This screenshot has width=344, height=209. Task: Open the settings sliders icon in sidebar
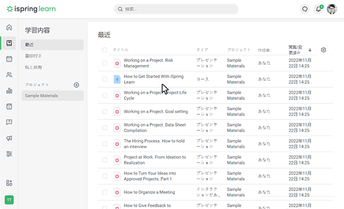[9, 154]
